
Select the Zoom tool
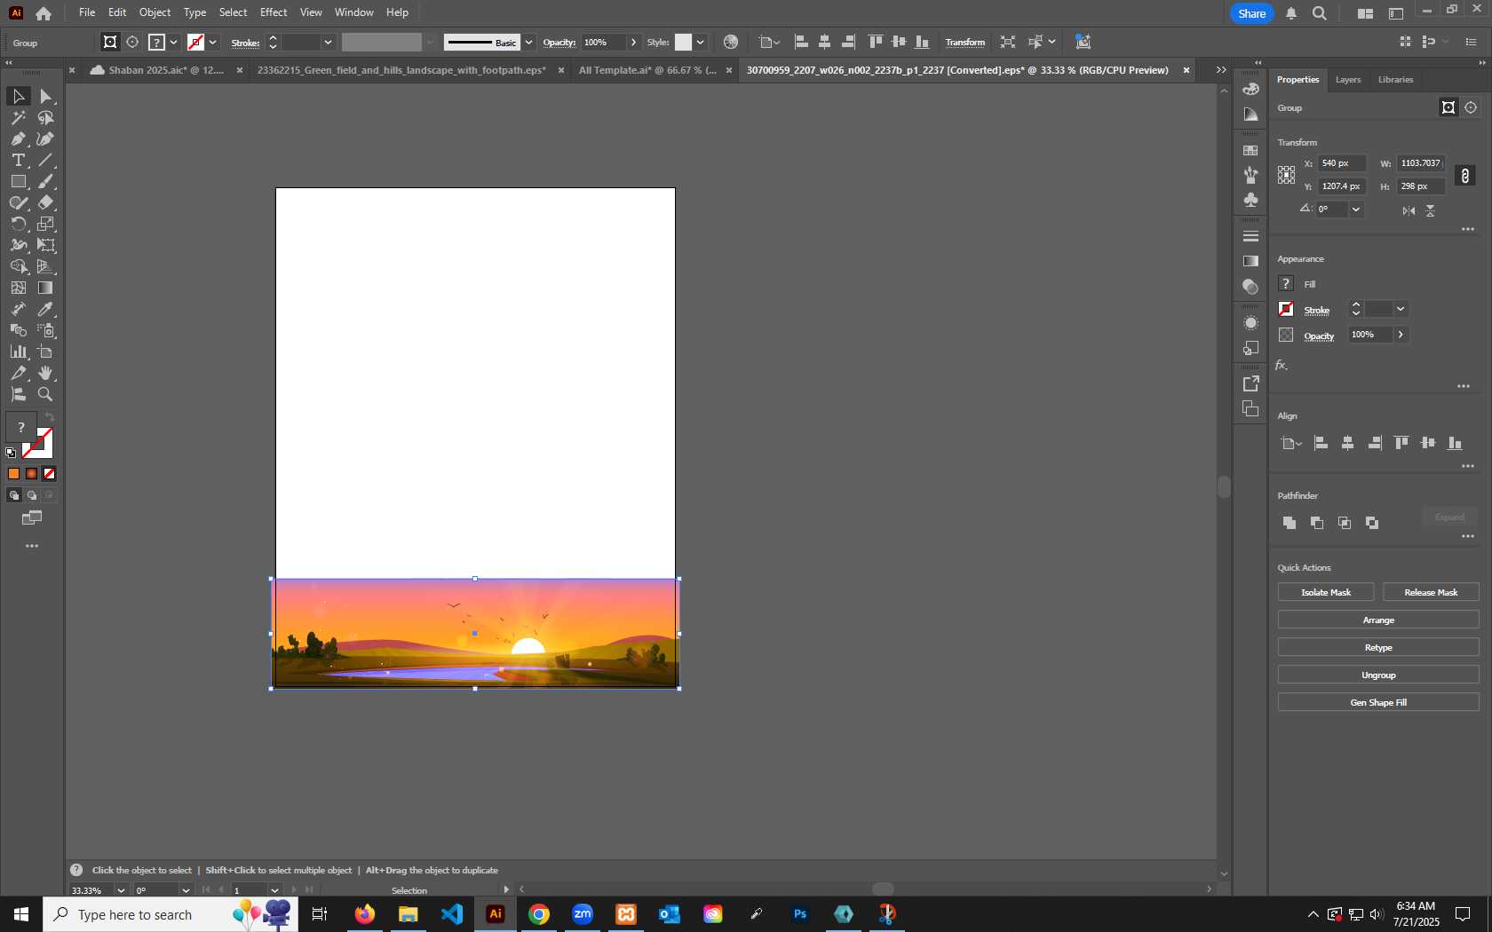tap(46, 394)
